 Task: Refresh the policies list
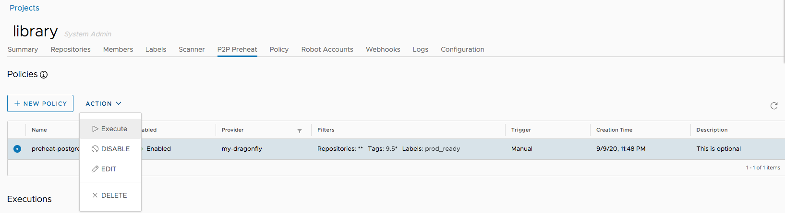pyautogui.click(x=774, y=106)
